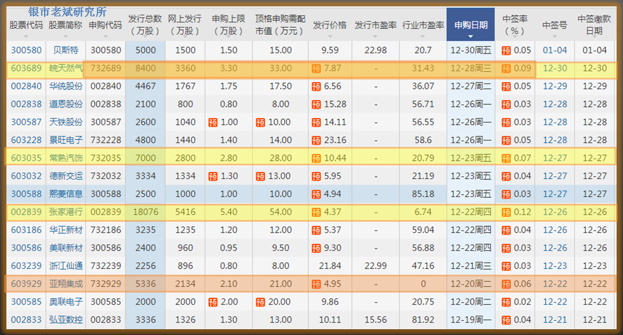The width and height of the screenshot is (623, 335).
Task: Click the 预 badge beside 2.00 in 奥联电子 row
Action: coord(213,302)
